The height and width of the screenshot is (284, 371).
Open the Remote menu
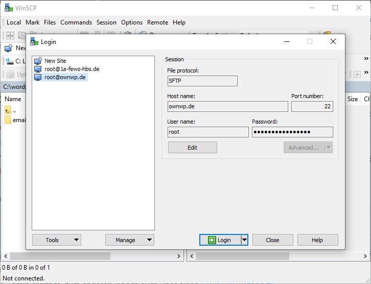tap(157, 22)
